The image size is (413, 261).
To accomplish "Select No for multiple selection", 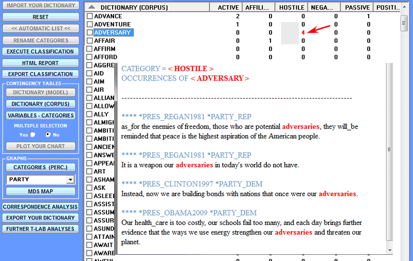I will (x=47, y=135).
